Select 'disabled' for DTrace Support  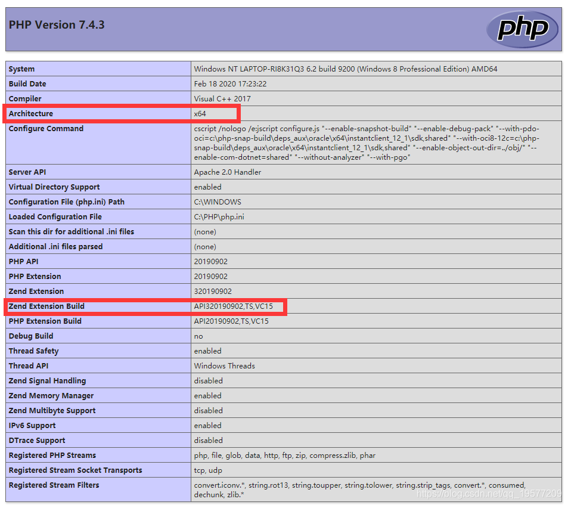(208, 440)
